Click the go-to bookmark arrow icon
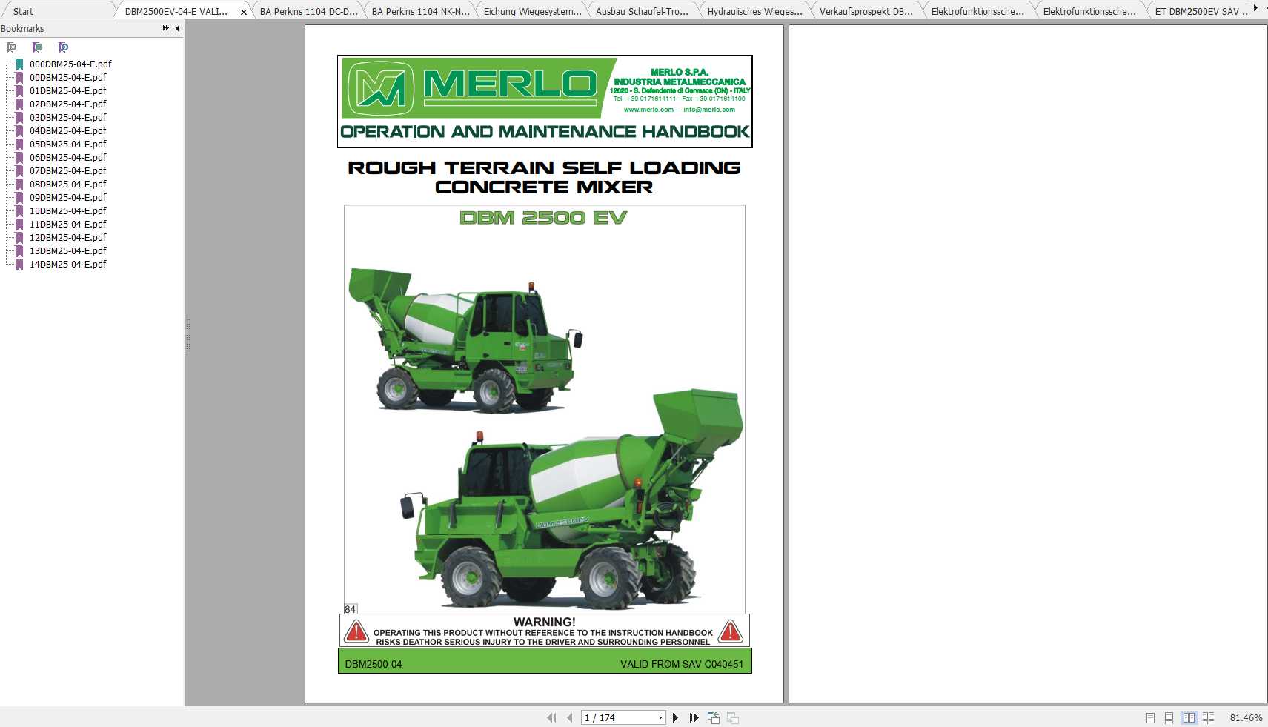The image size is (1268, 727). (63, 47)
